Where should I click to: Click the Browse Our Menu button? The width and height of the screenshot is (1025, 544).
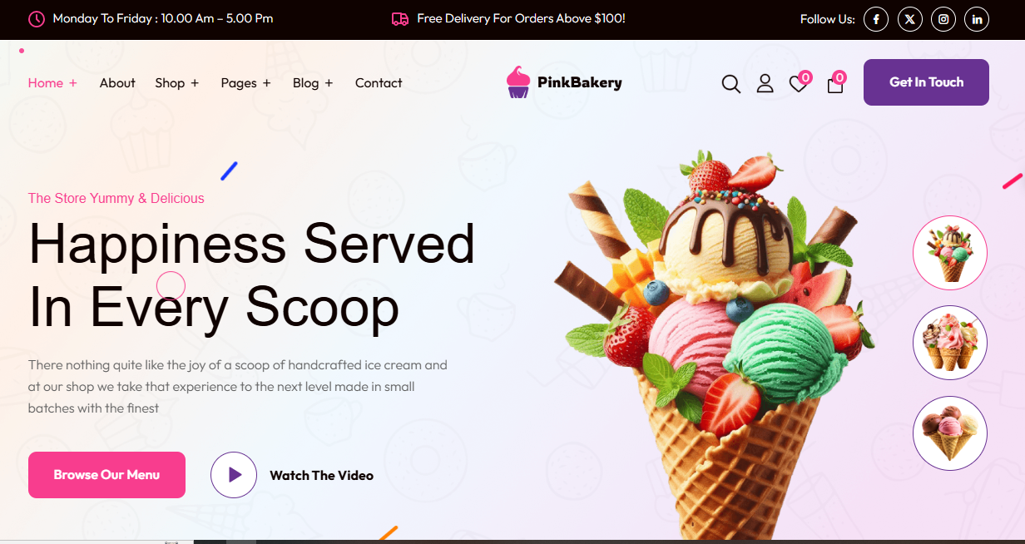point(106,475)
